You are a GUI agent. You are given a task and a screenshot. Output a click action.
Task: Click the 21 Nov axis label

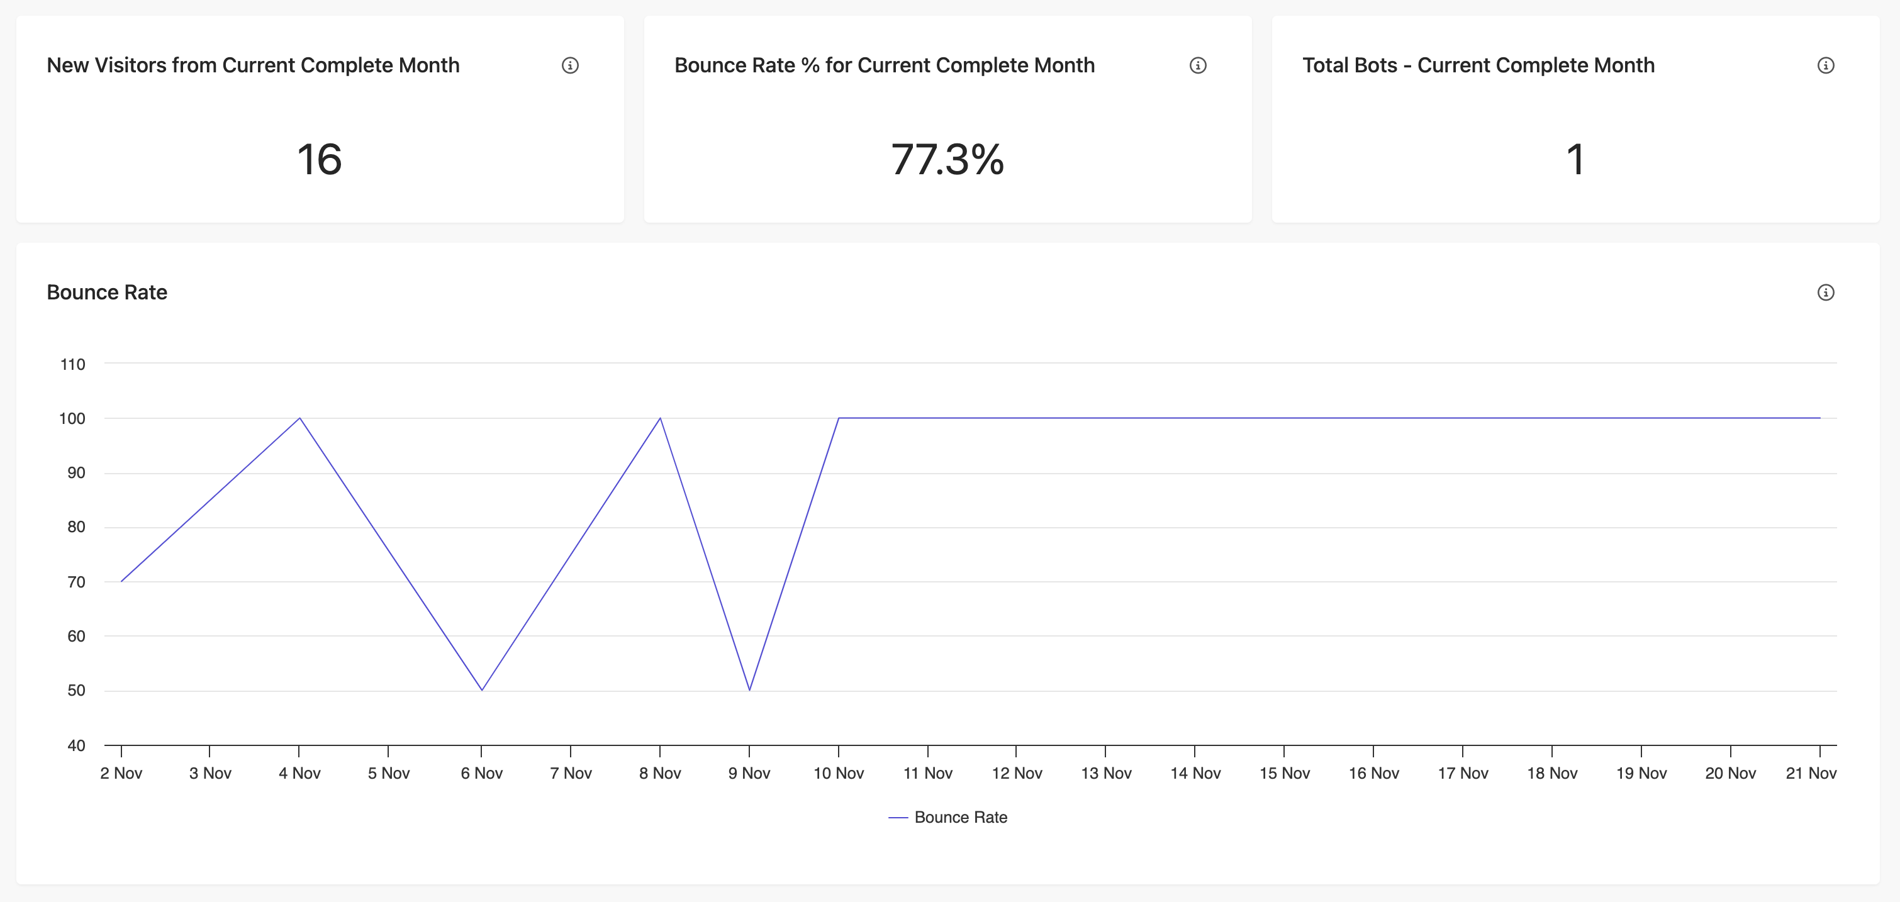click(1811, 773)
